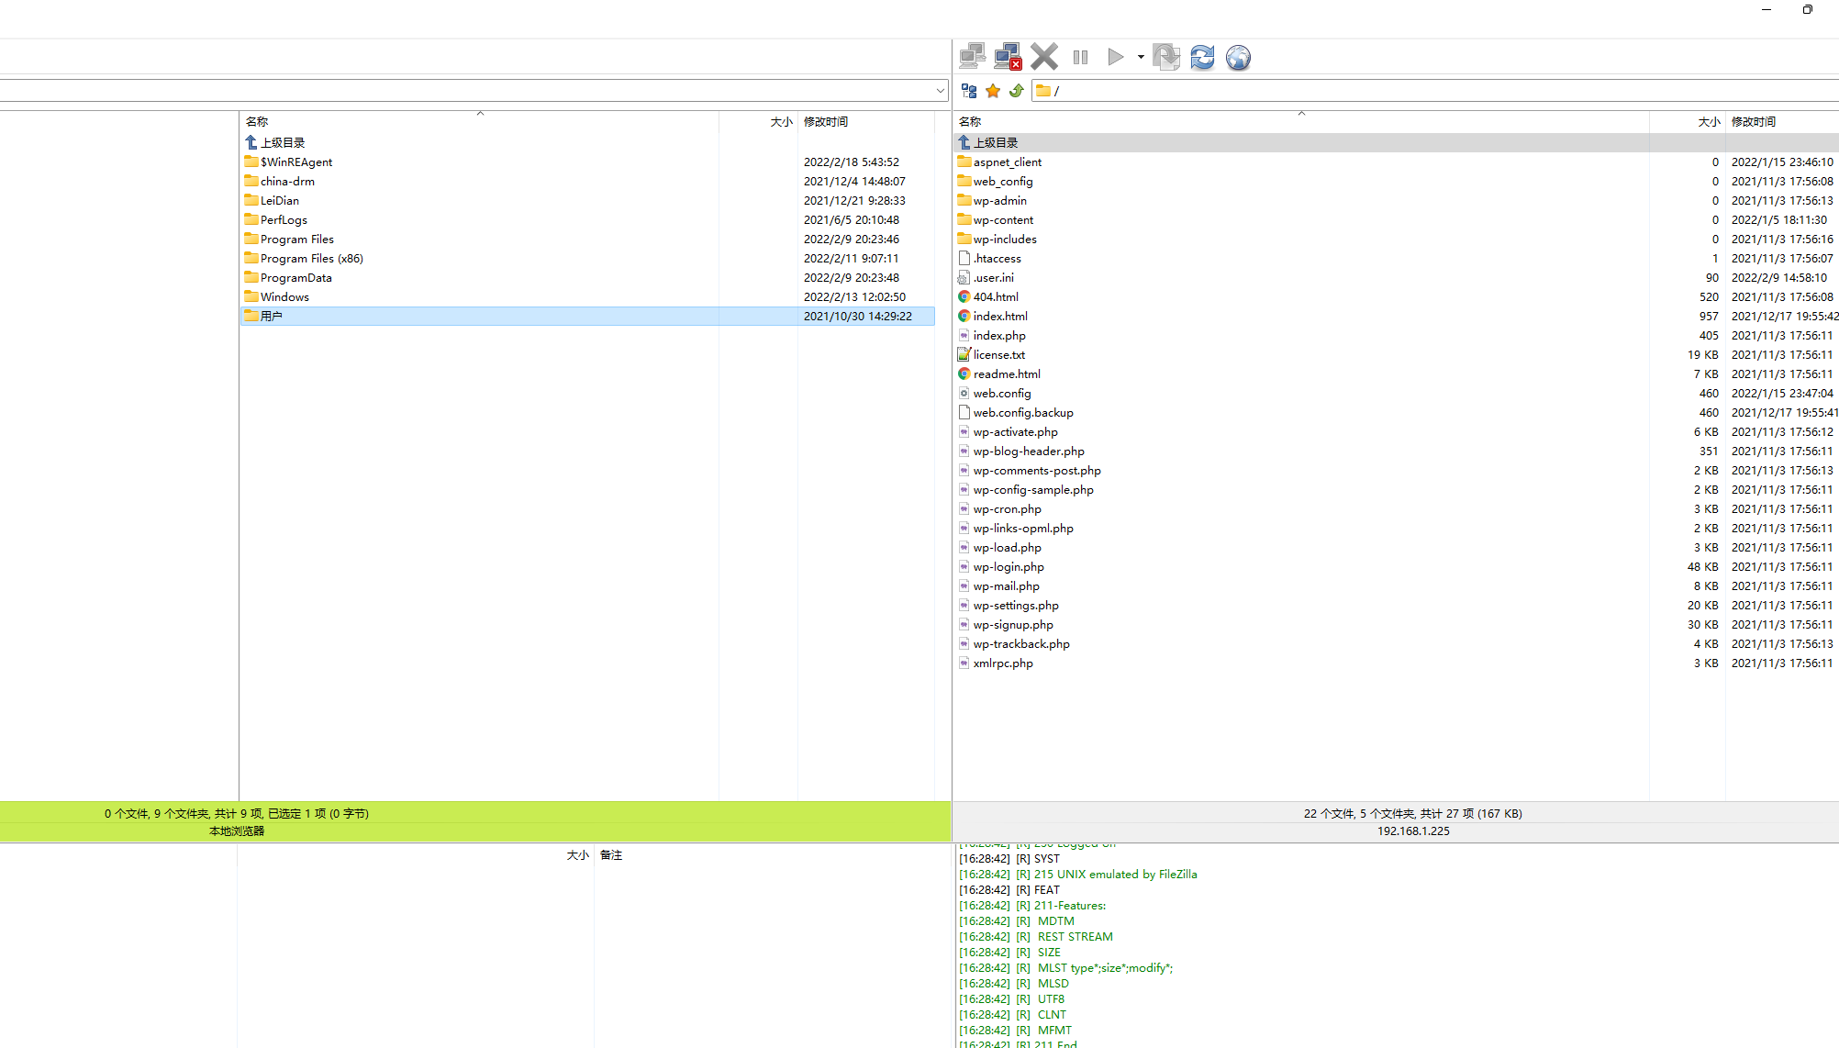The height and width of the screenshot is (1048, 1839).
Task: Click the gray X abort transfer icon
Action: [x=1044, y=57]
